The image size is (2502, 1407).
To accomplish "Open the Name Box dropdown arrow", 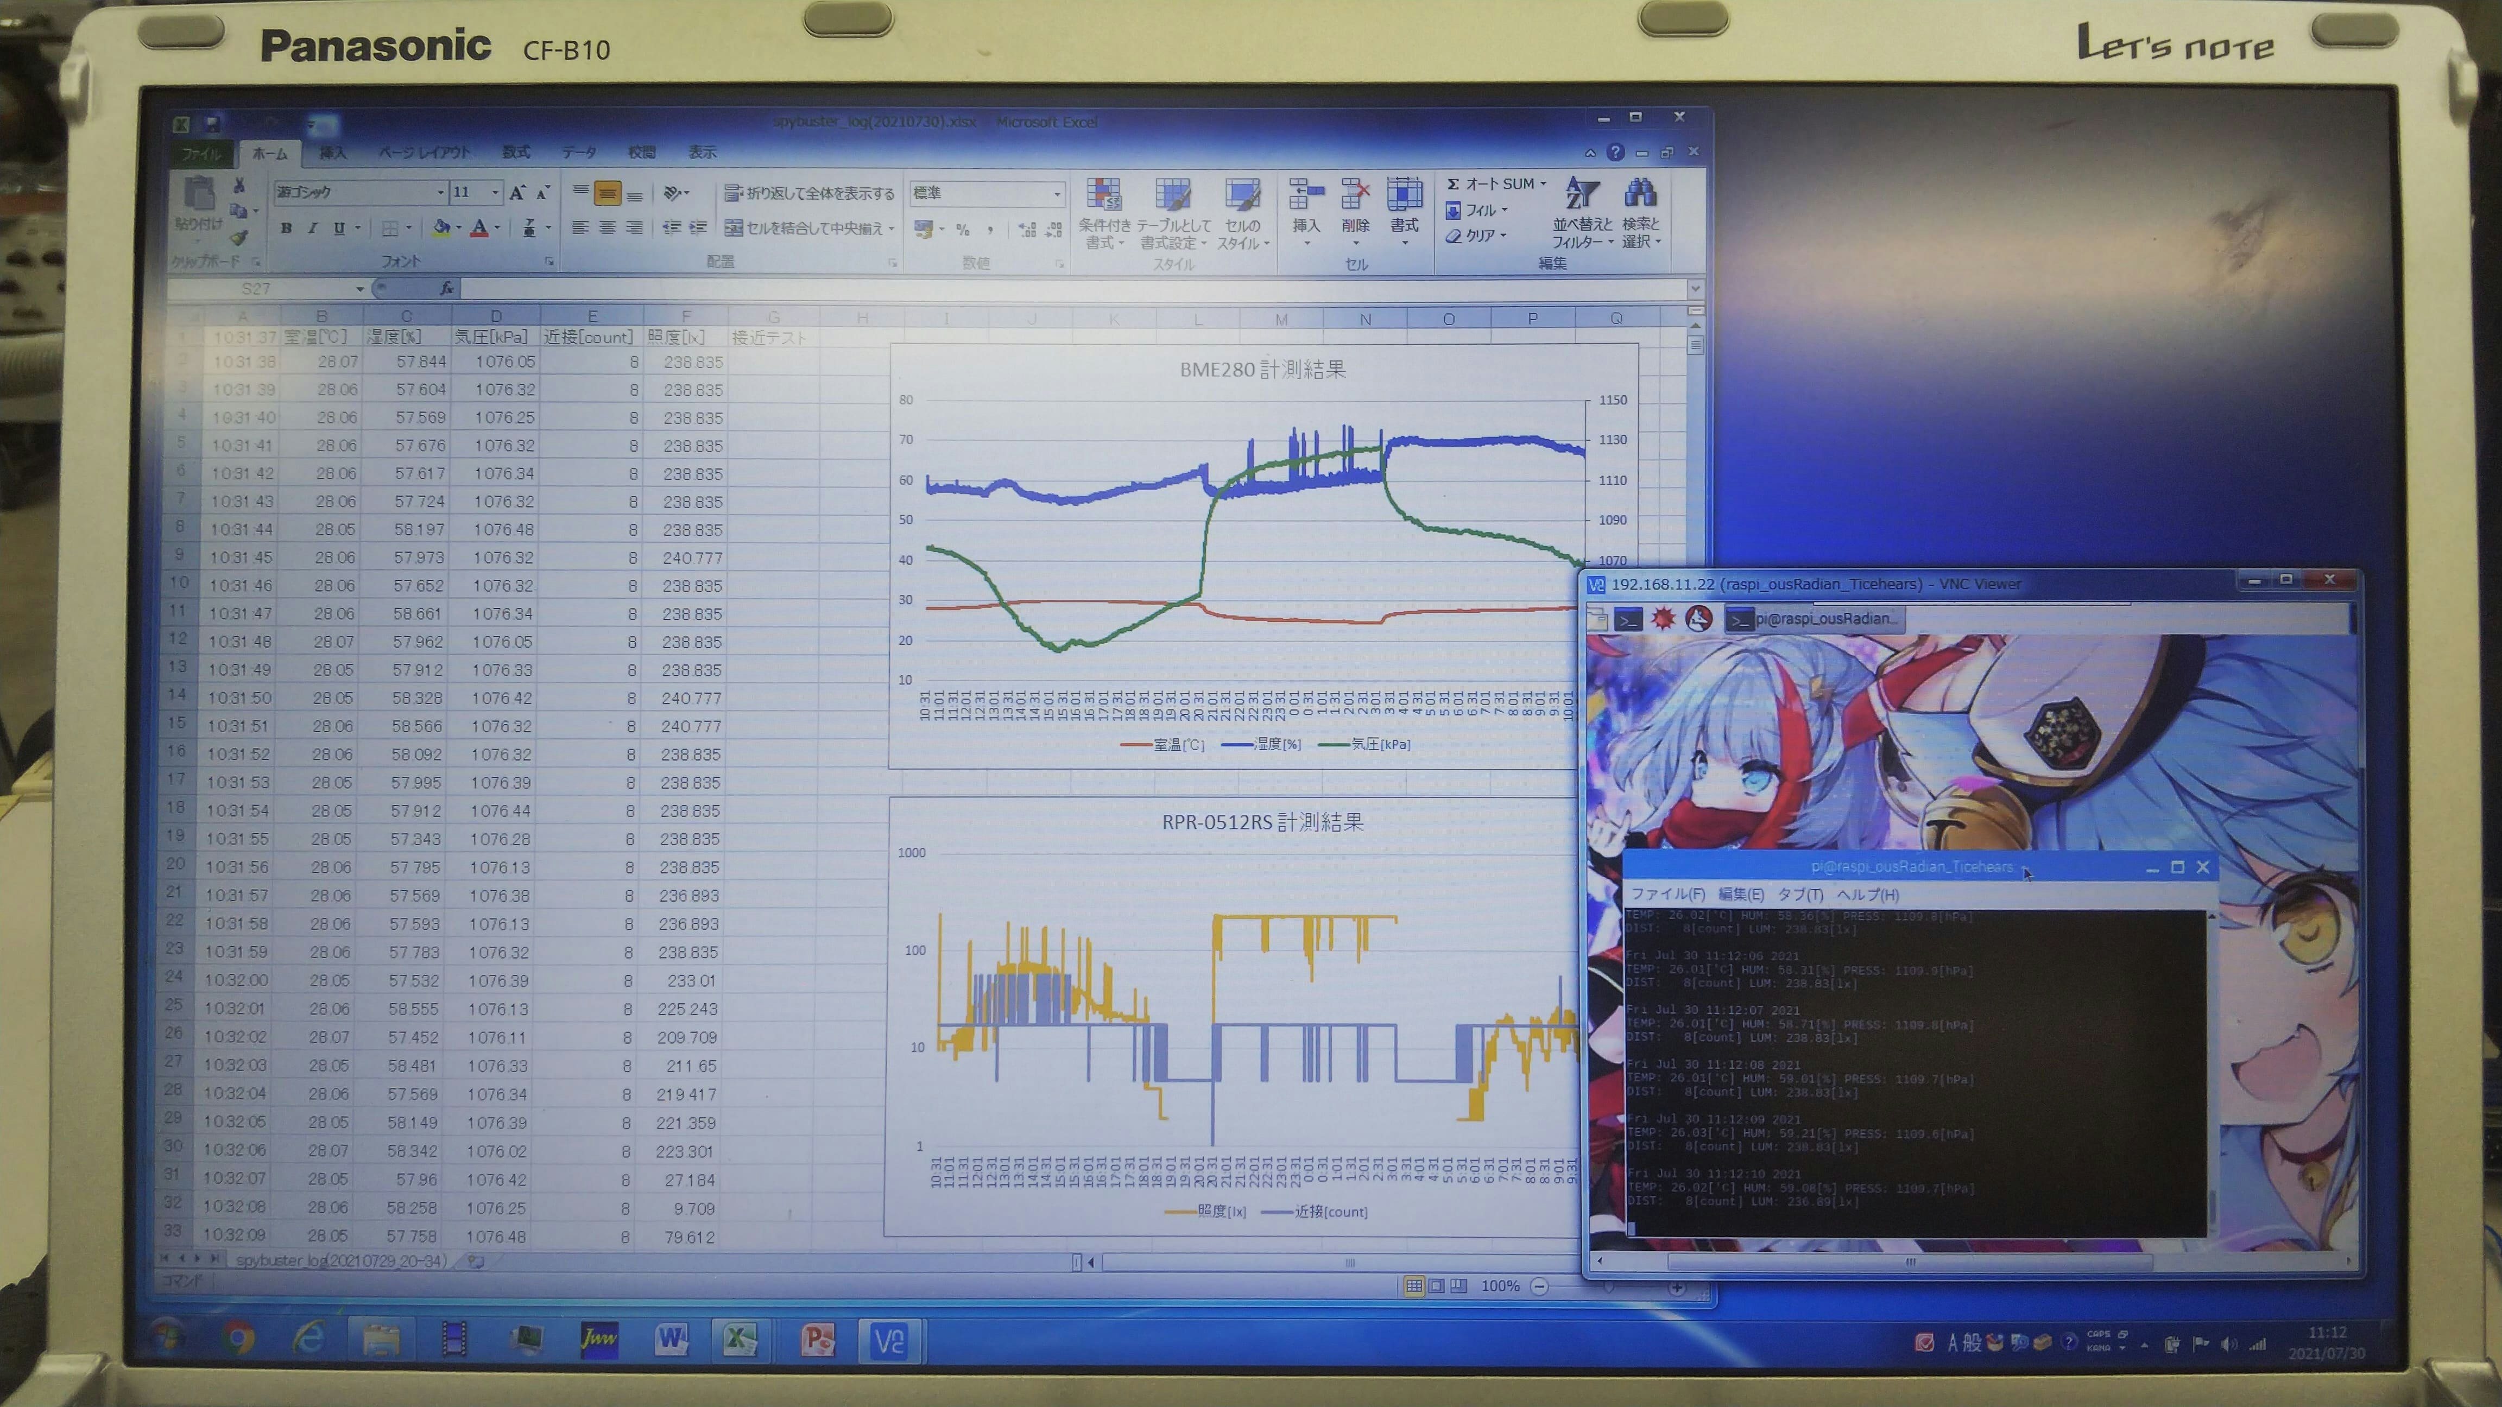I will [x=359, y=288].
